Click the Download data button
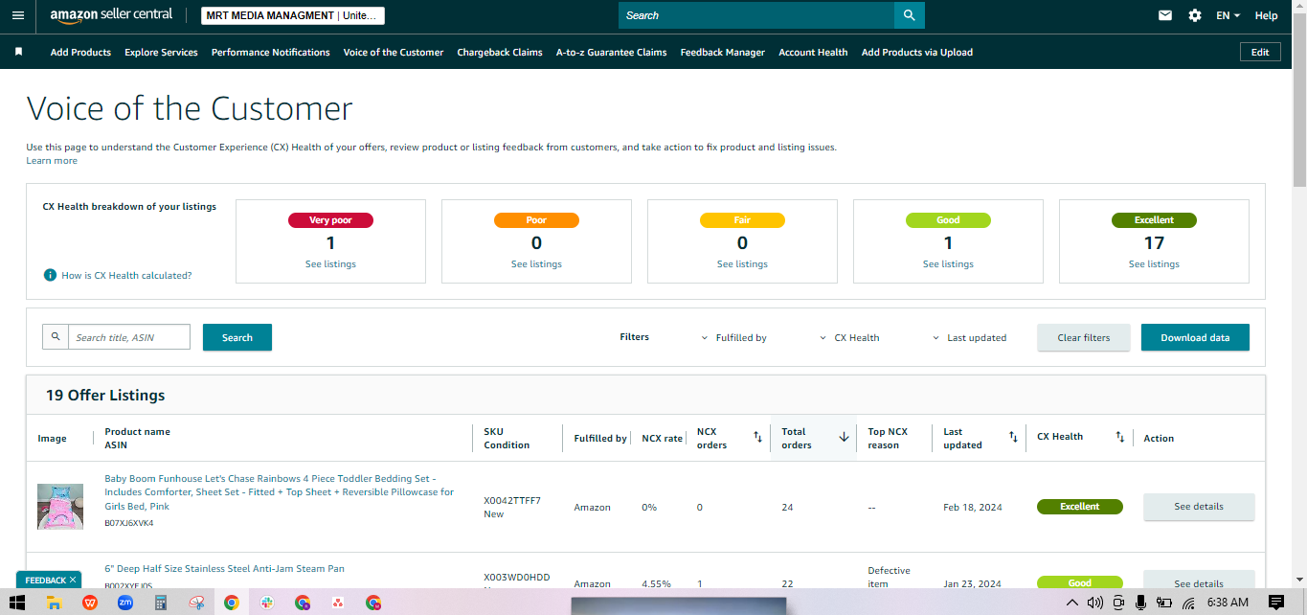 [x=1195, y=337]
